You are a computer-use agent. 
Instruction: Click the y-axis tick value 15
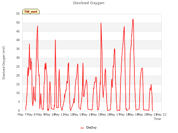click(18, 84)
